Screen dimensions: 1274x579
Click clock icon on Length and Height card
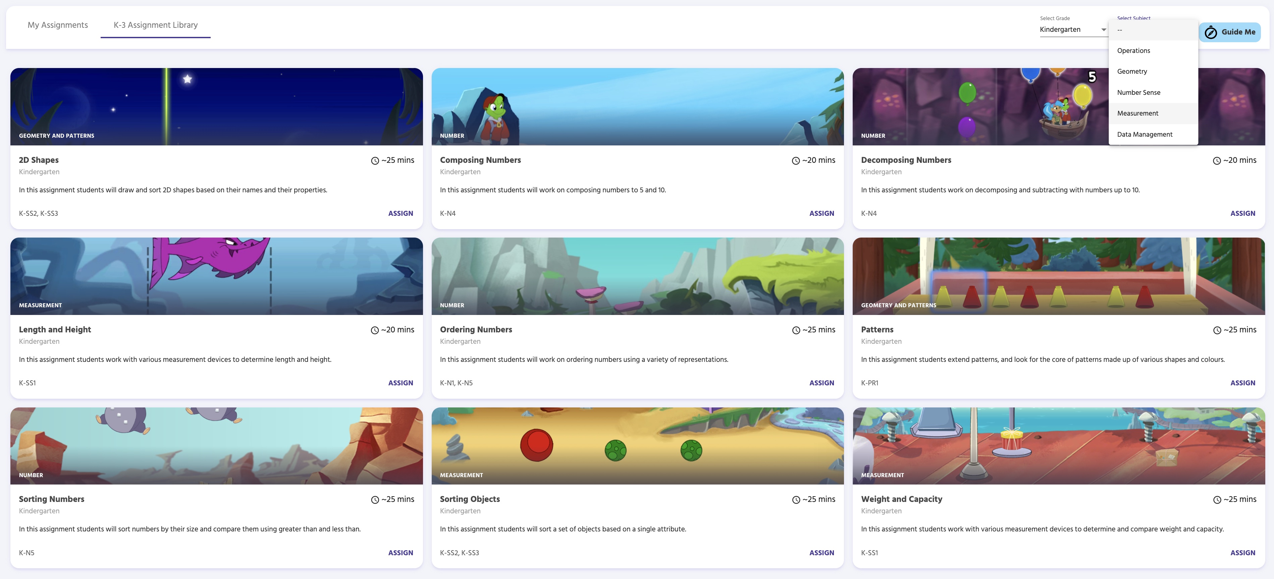pyautogui.click(x=375, y=330)
